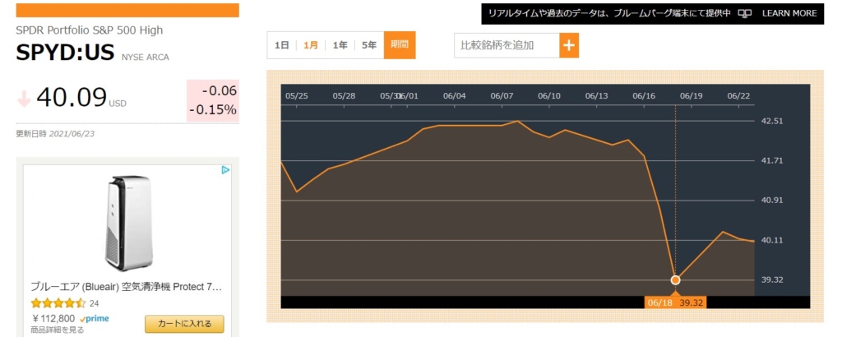Click the red down-arrow price indicator

click(24, 98)
